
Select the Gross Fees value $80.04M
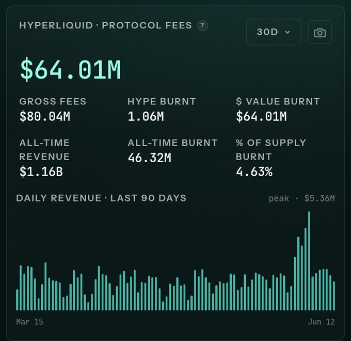[x=45, y=116]
